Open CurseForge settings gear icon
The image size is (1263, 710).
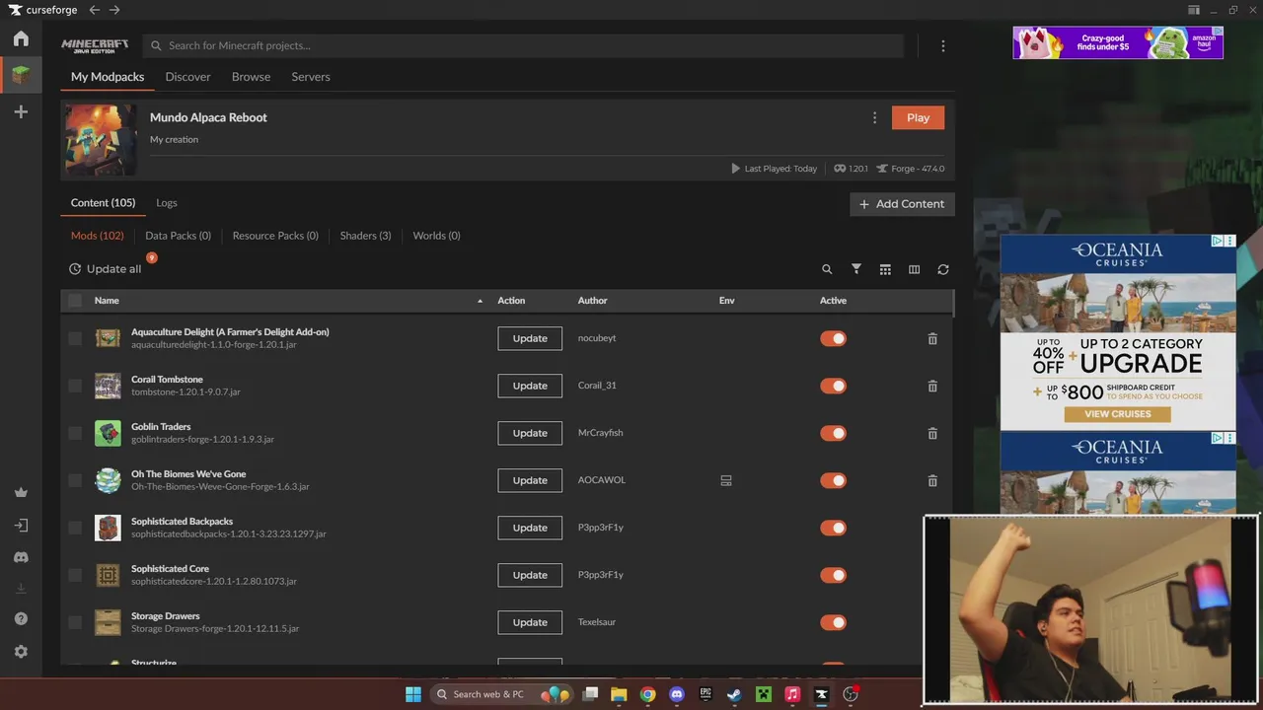coord(21,652)
